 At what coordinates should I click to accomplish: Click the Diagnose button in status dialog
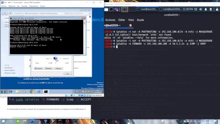(x=58, y=68)
